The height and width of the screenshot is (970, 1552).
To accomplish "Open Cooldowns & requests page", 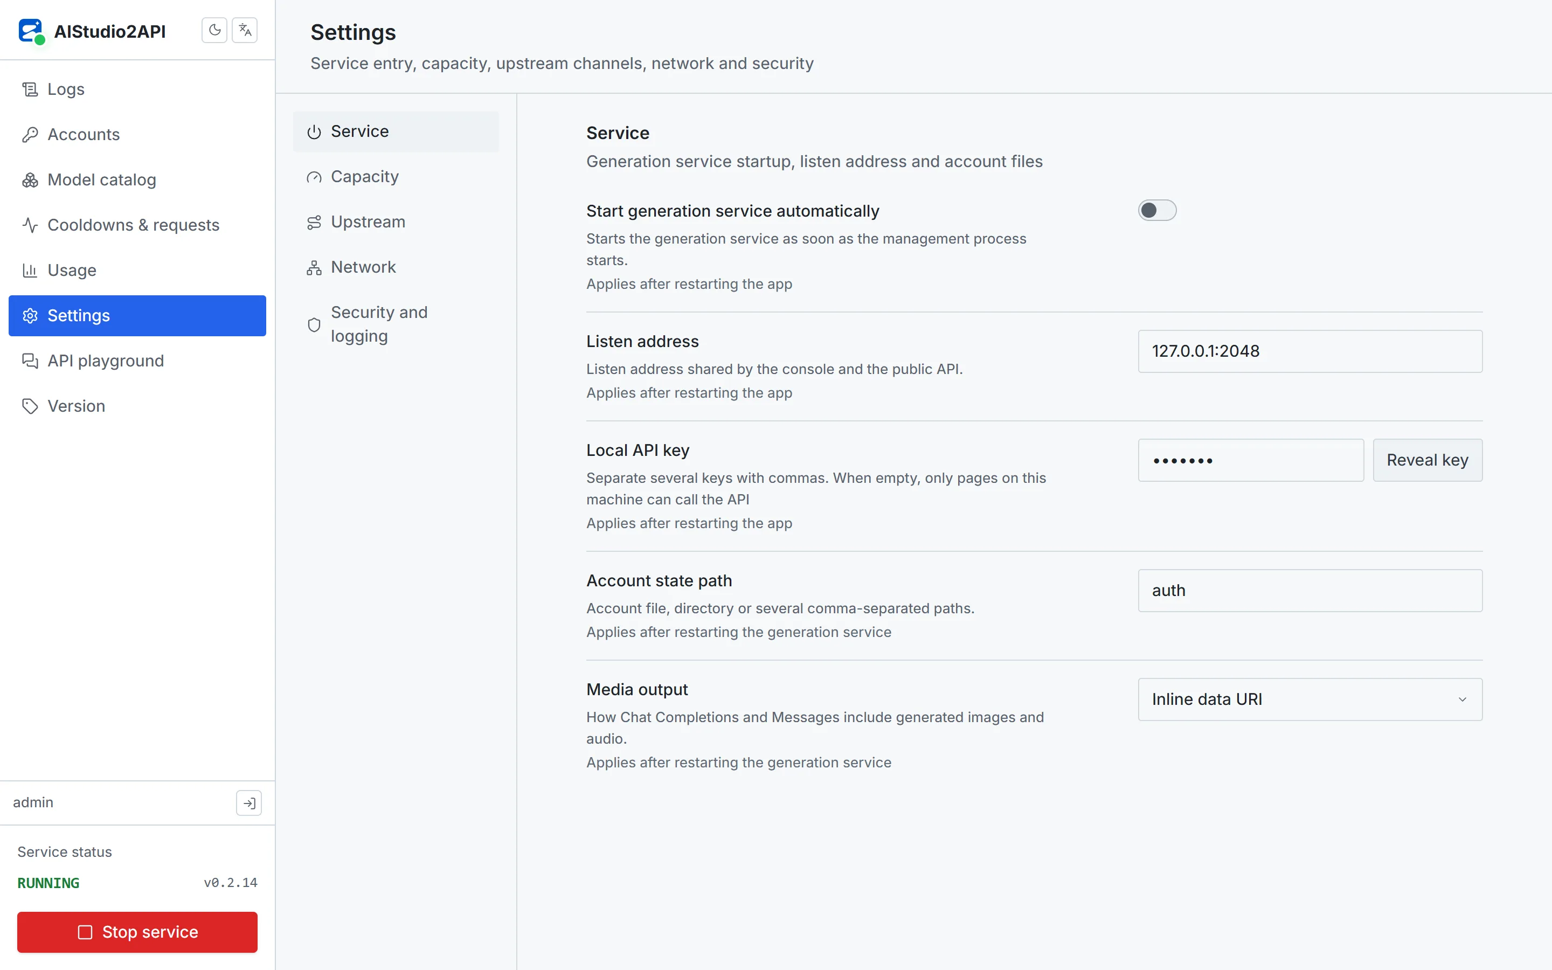I will tap(137, 225).
